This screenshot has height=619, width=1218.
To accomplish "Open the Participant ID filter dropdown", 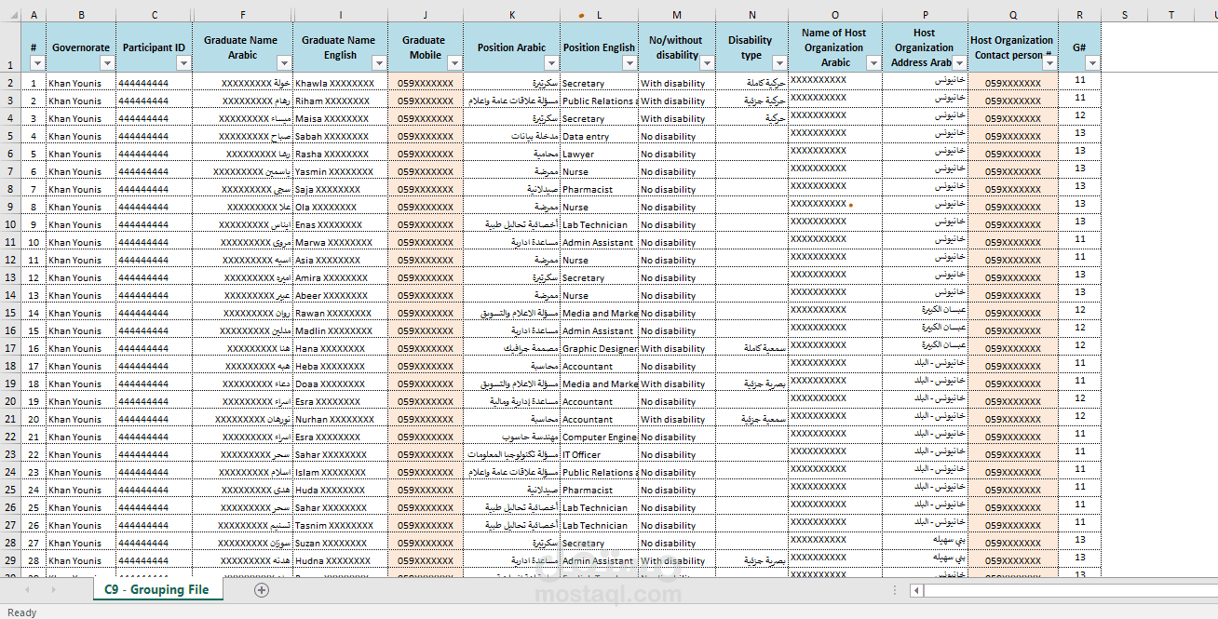I will click(x=183, y=63).
